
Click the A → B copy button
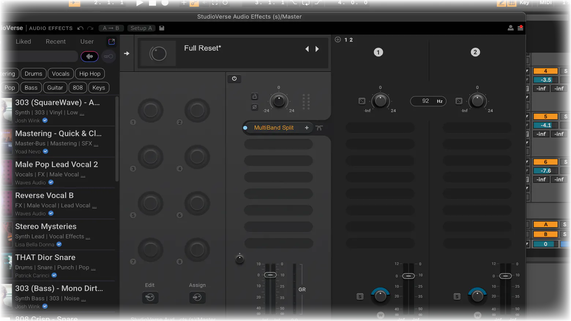tap(111, 28)
